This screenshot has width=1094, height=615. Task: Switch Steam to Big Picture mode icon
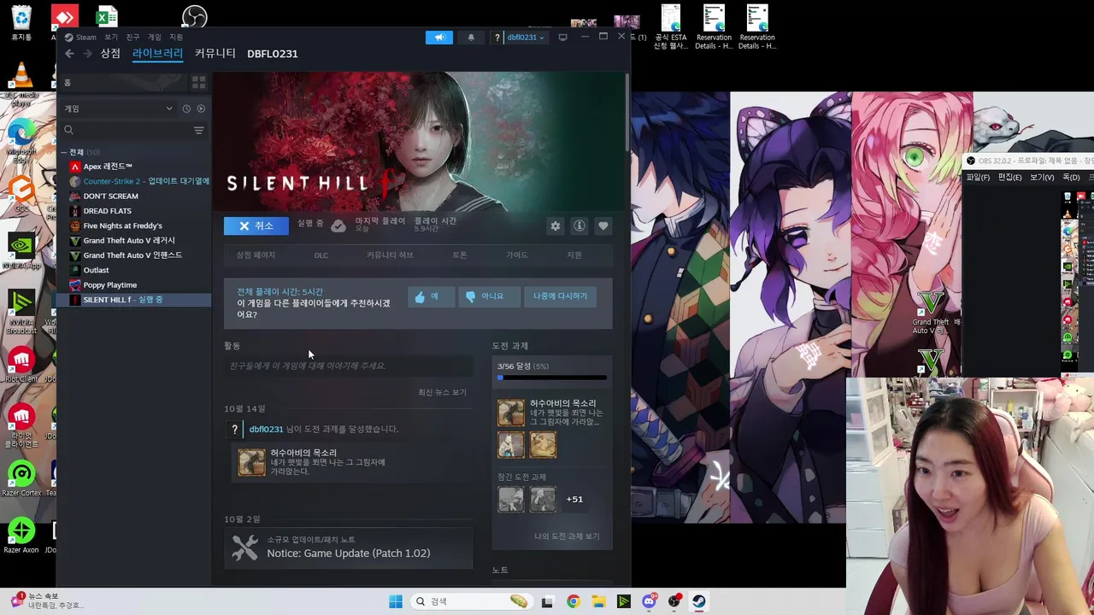[x=562, y=38]
